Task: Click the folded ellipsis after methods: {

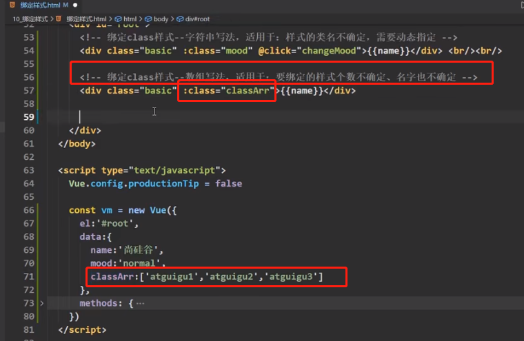Action: 141,303
